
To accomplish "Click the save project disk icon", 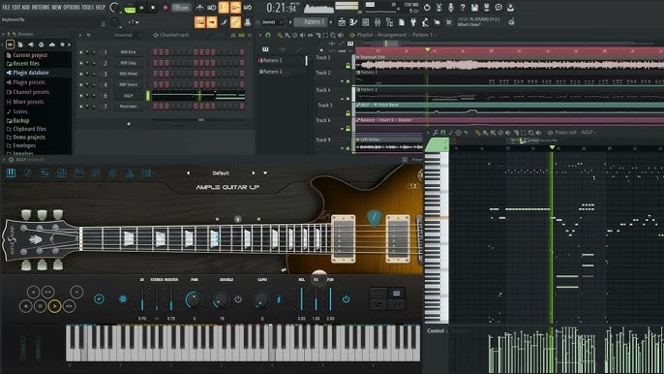I will [474, 8].
